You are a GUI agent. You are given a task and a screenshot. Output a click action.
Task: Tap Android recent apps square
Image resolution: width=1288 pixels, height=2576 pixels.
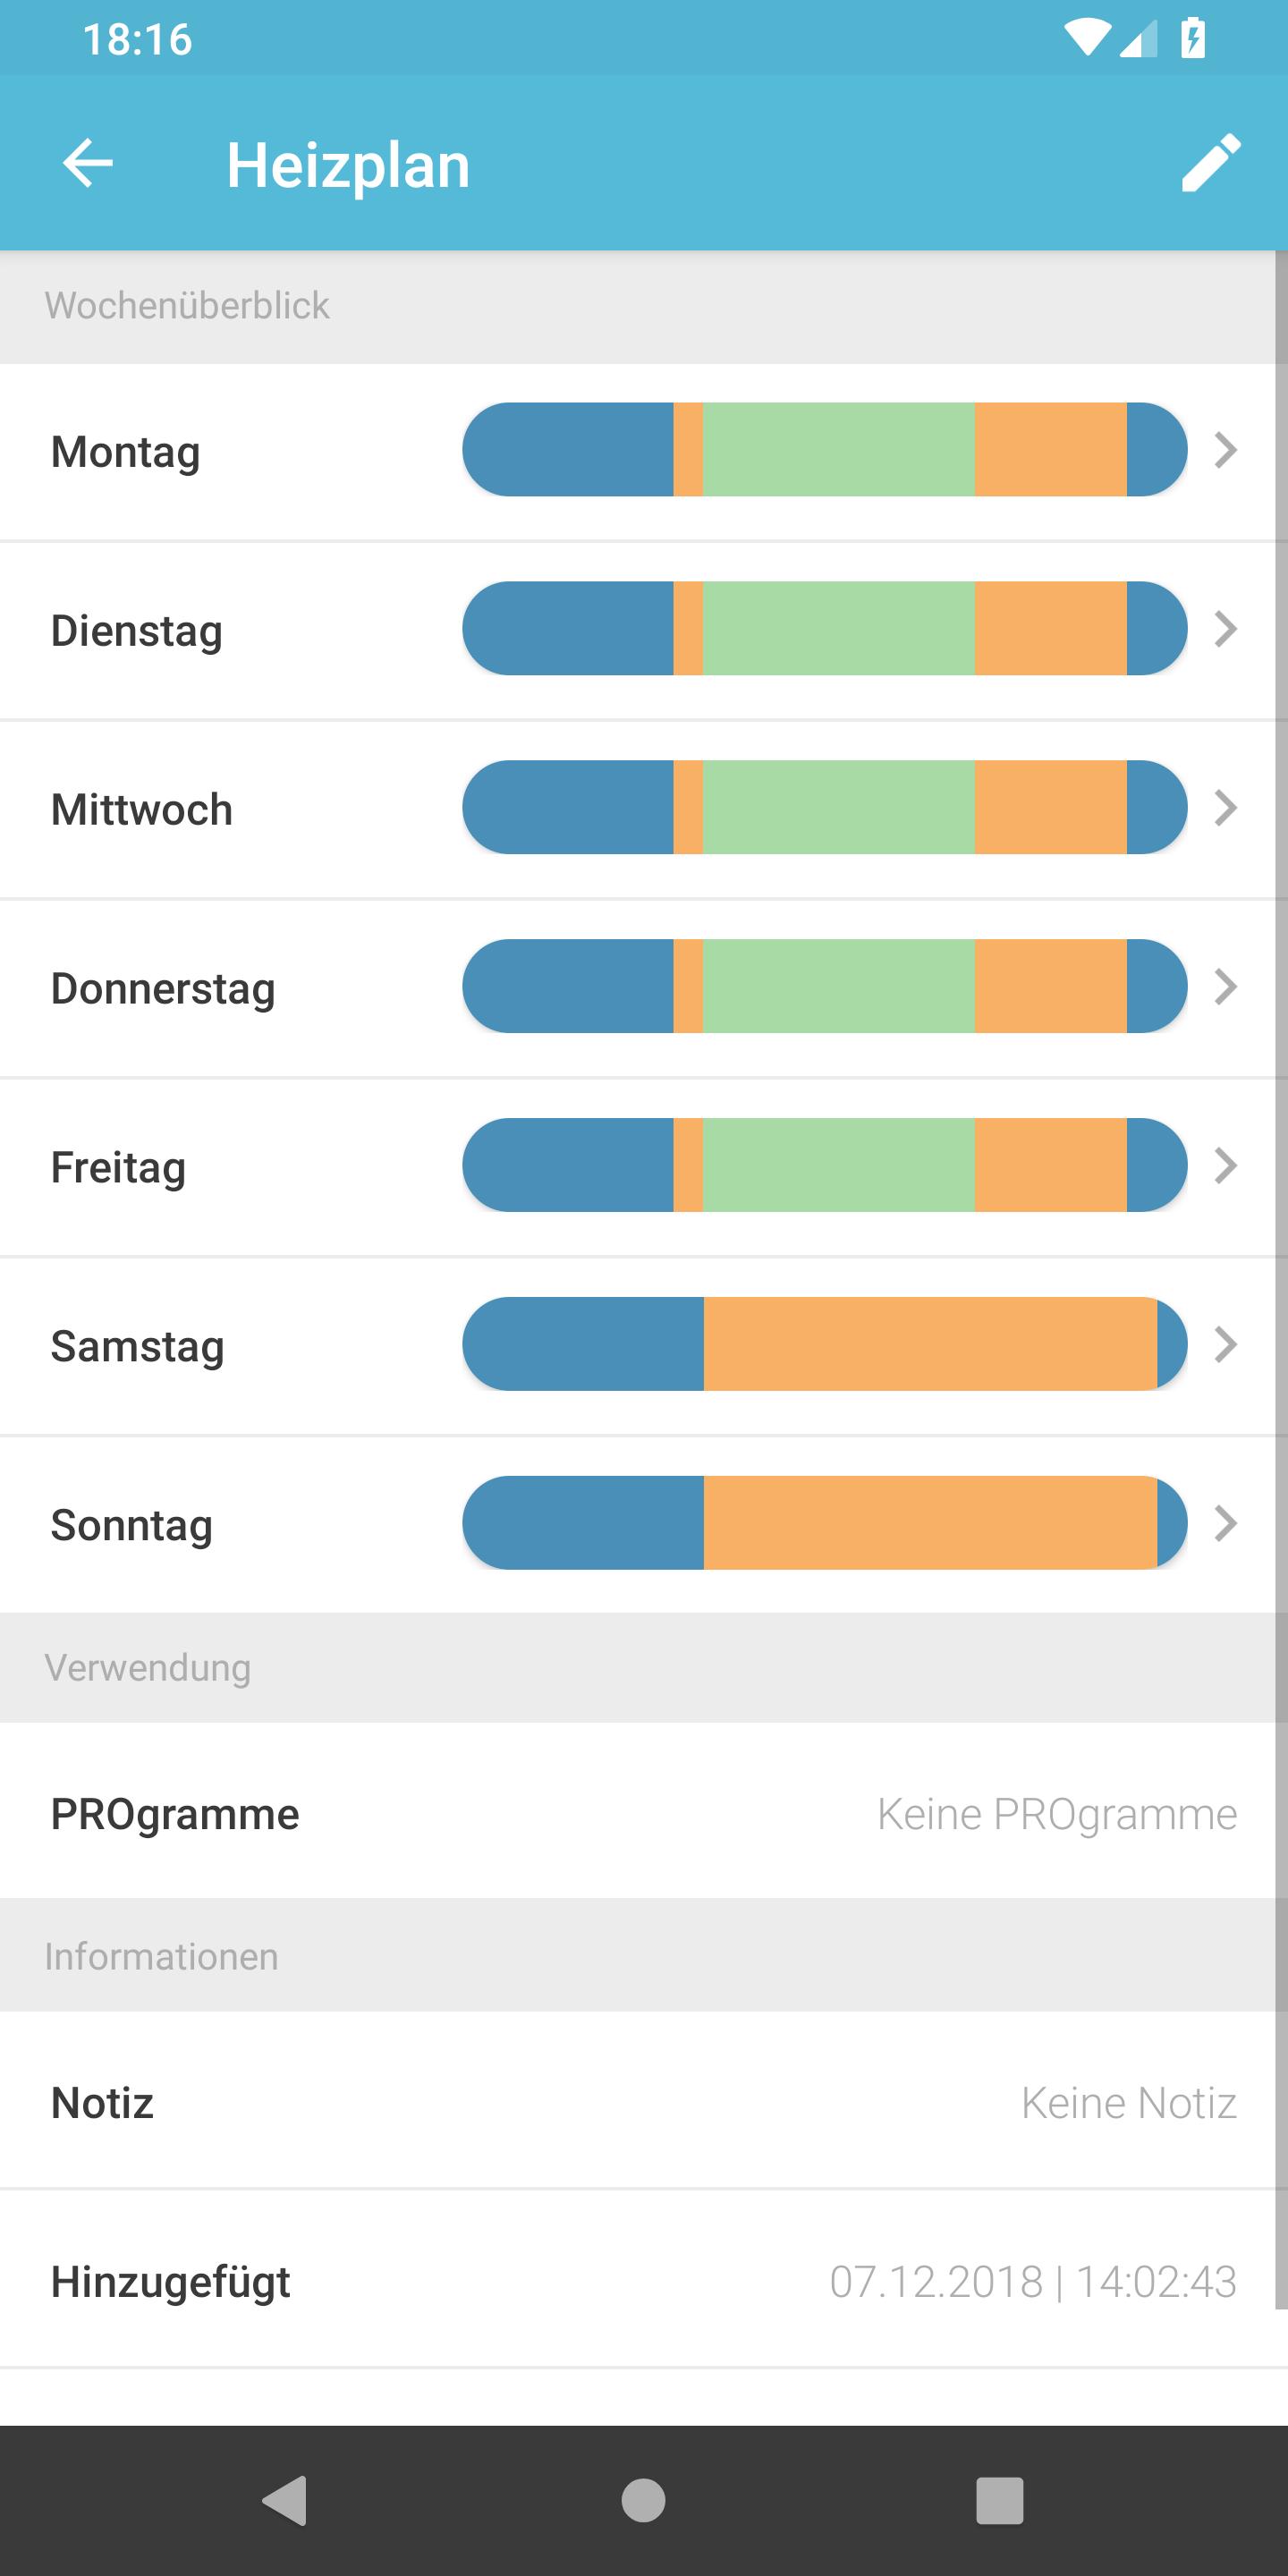click(1000, 2500)
